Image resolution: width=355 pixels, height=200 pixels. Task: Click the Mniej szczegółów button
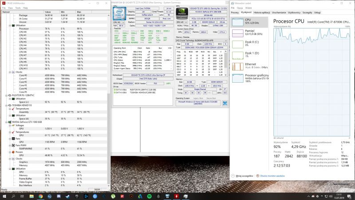click(242, 176)
